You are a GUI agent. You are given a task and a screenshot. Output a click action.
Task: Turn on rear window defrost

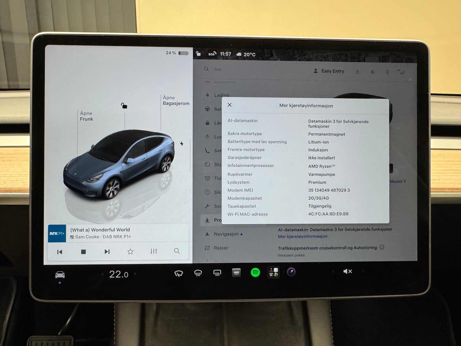pyautogui.click(x=217, y=272)
